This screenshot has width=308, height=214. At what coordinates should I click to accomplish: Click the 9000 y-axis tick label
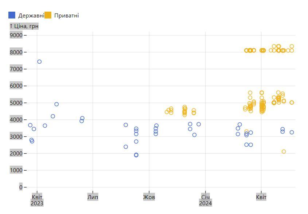[x=16, y=35]
